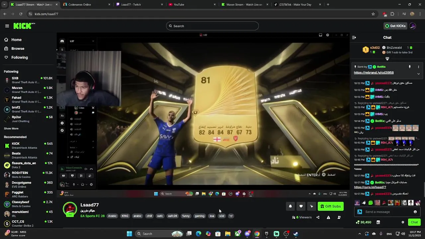Select the KING tag
Screen dimensions: 425x239
pos(125,216)
